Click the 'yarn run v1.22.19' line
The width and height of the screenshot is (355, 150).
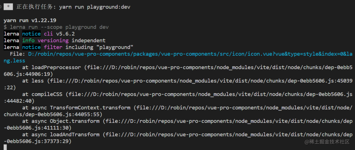coord(30,21)
